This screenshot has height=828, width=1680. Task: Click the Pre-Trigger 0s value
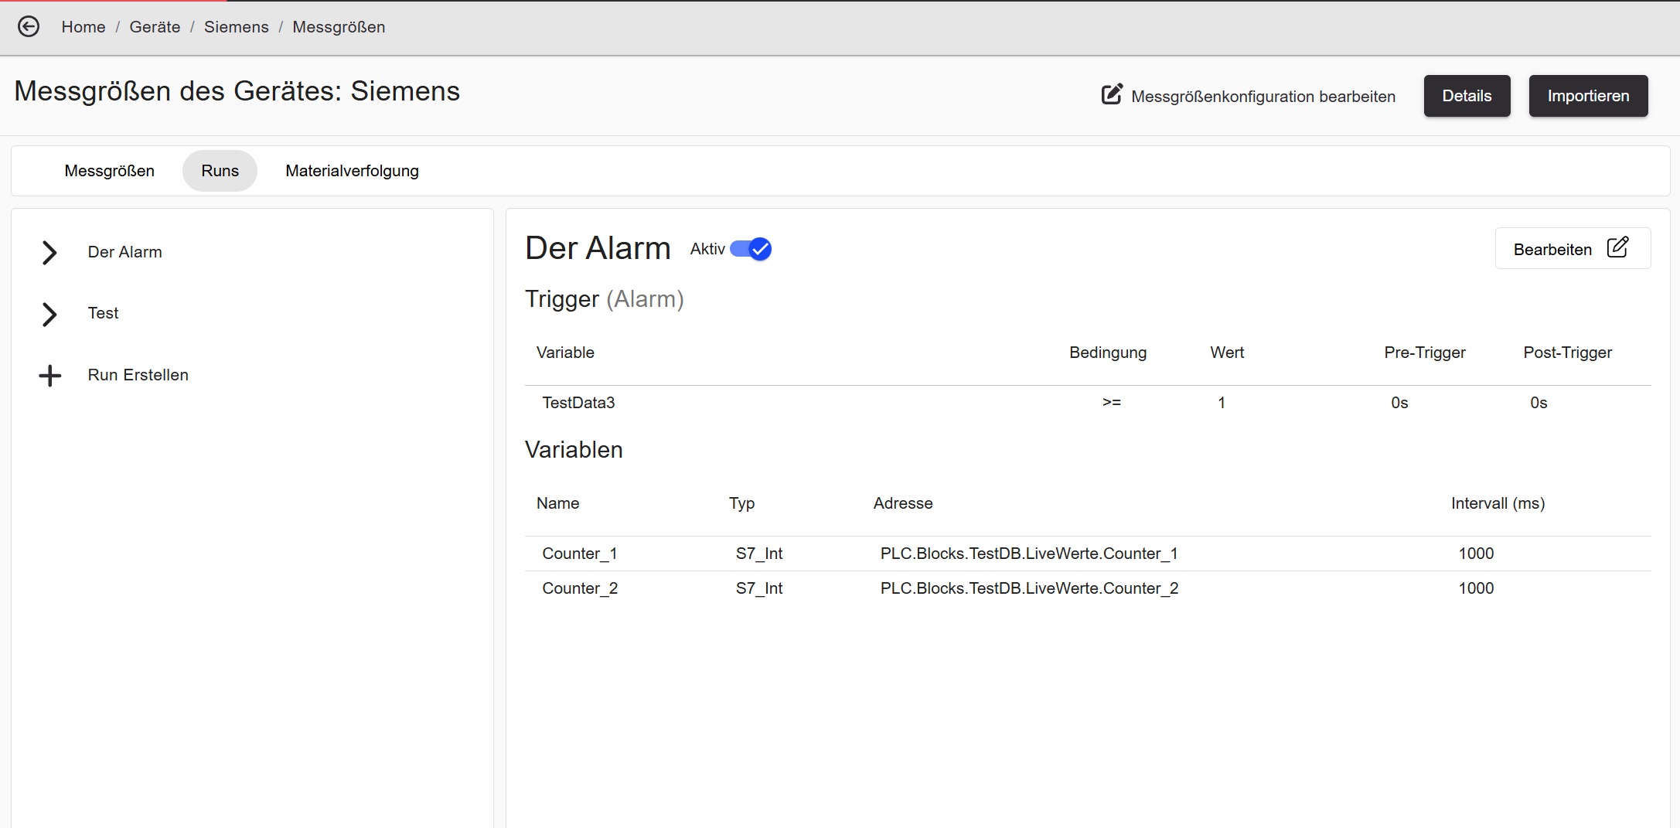[x=1399, y=403]
